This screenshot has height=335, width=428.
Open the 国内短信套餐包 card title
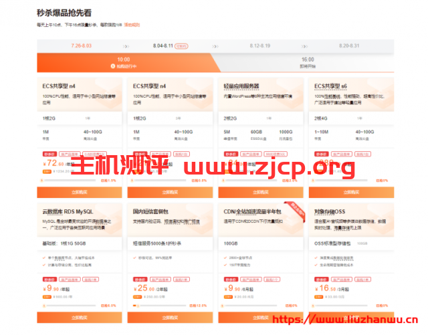click(150, 211)
